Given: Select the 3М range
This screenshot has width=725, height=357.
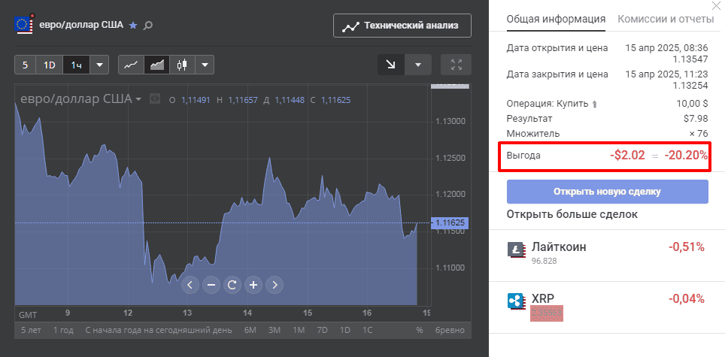Looking at the screenshot, I should click(275, 330).
